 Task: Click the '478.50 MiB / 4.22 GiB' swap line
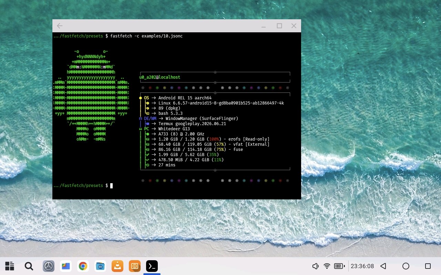click(x=191, y=160)
